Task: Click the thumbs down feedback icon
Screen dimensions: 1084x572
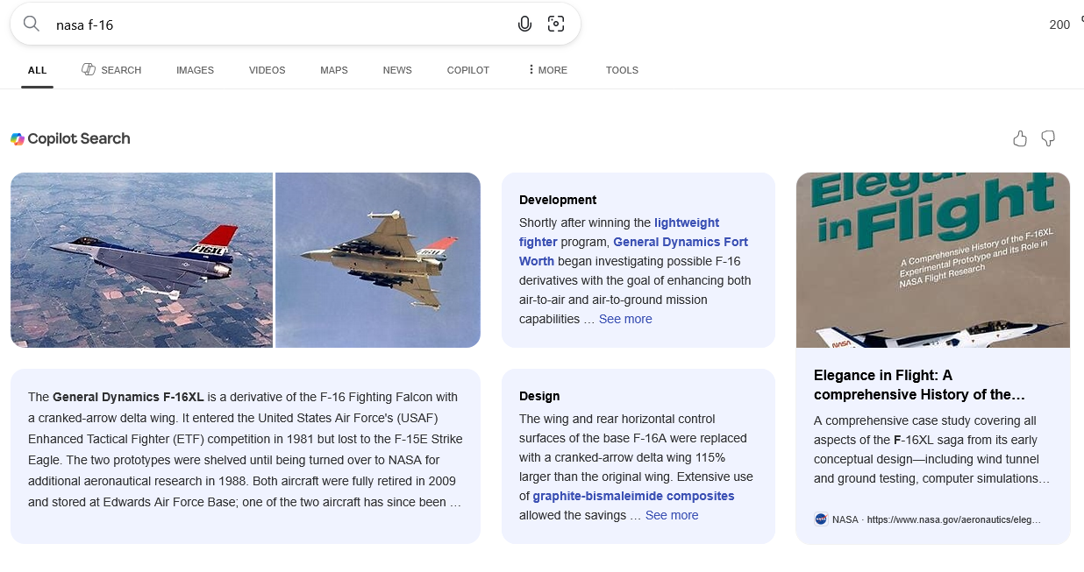Action: point(1048,138)
